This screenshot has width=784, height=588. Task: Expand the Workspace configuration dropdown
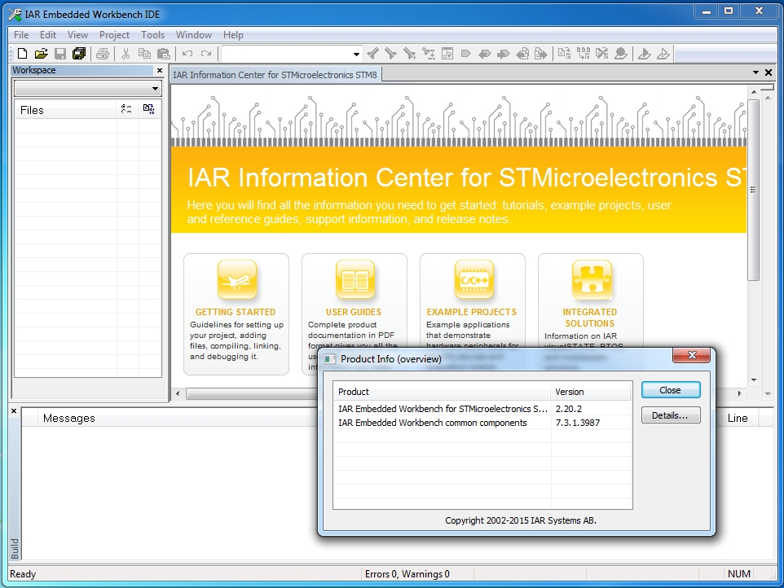(x=155, y=89)
